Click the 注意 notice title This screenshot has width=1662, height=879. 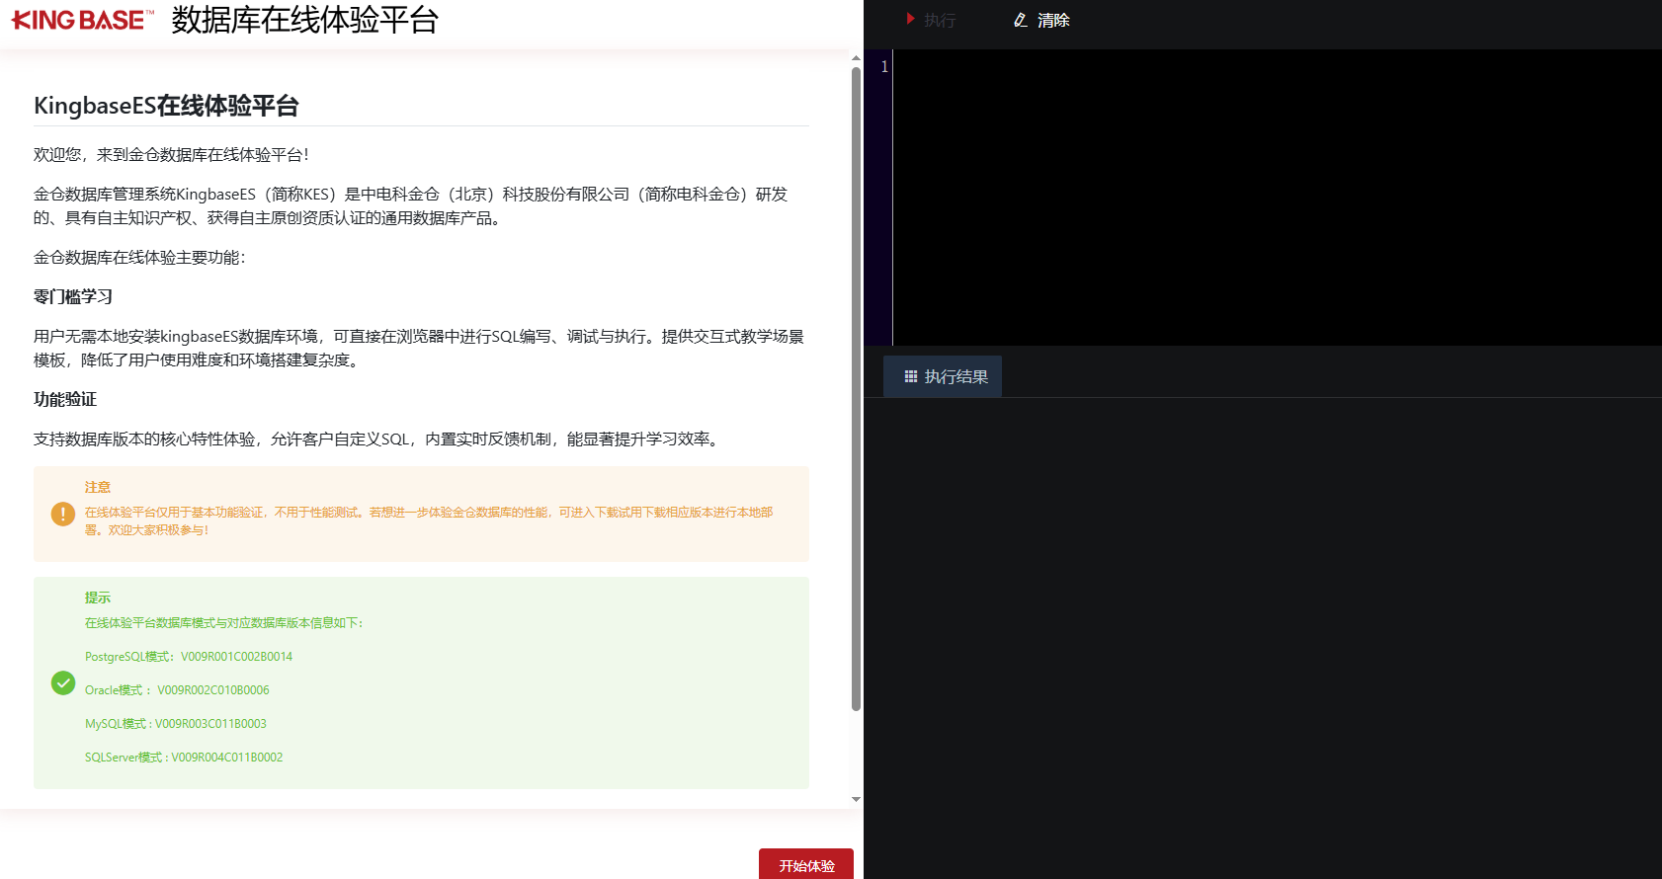tap(98, 487)
